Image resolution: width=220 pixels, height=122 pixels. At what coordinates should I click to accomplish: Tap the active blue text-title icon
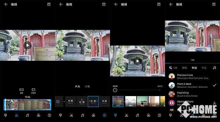point(105,115)
